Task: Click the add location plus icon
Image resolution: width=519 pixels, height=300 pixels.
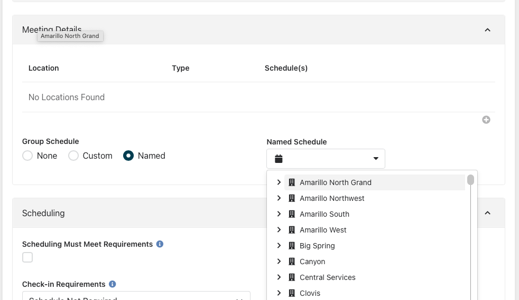Action: (x=486, y=120)
